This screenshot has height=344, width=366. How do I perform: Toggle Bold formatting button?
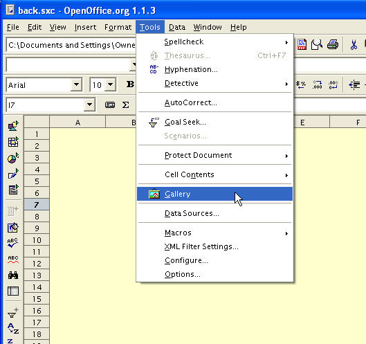pos(130,84)
